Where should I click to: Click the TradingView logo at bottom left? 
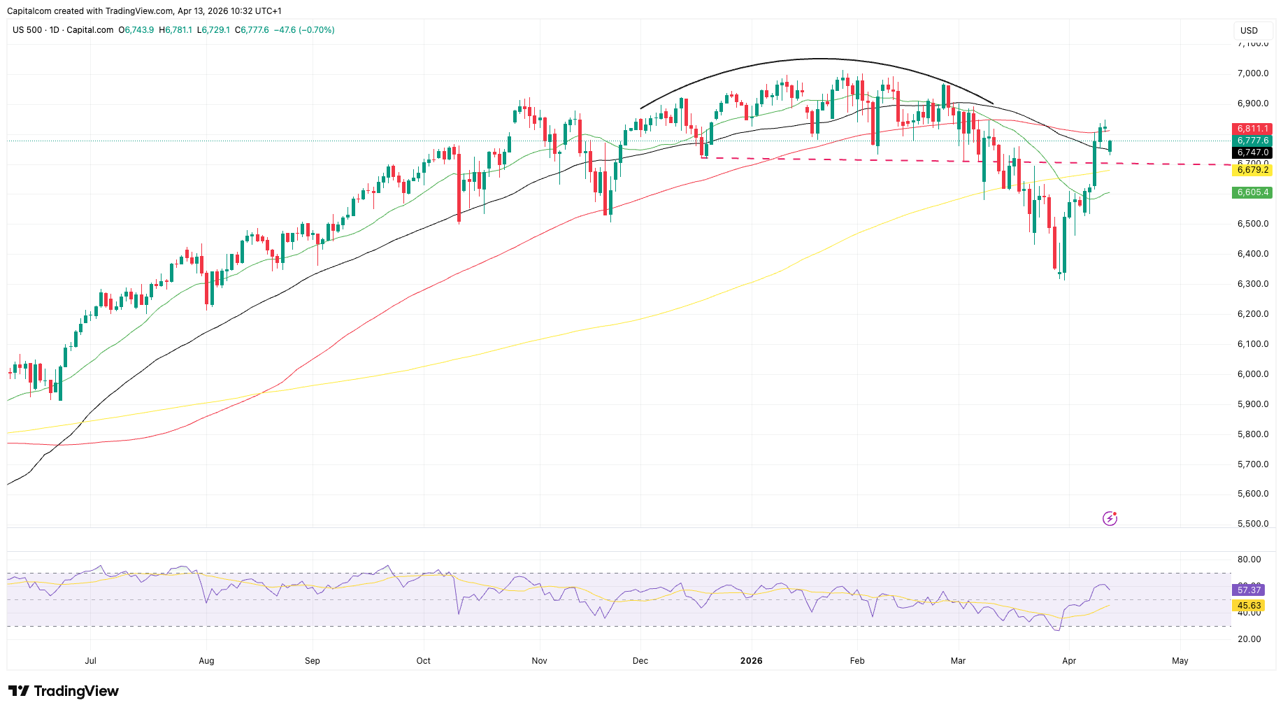[64, 691]
